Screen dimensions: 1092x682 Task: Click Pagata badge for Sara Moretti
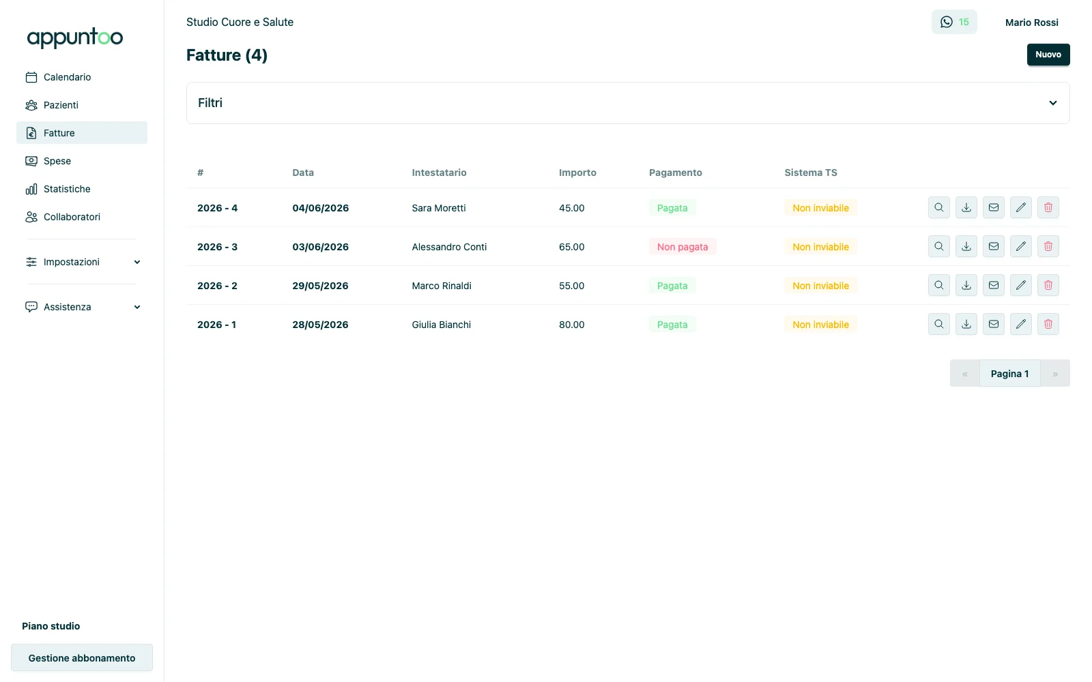coord(672,208)
